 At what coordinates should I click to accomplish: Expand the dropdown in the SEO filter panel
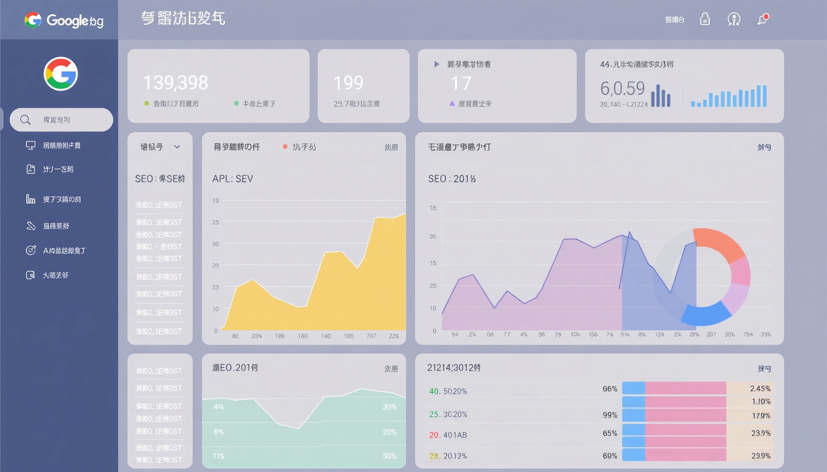(x=177, y=147)
